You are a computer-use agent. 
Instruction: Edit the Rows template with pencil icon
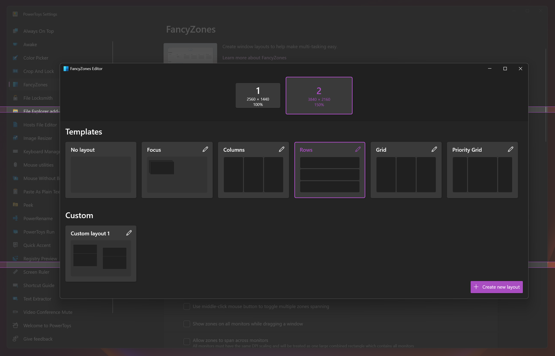[x=358, y=149]
